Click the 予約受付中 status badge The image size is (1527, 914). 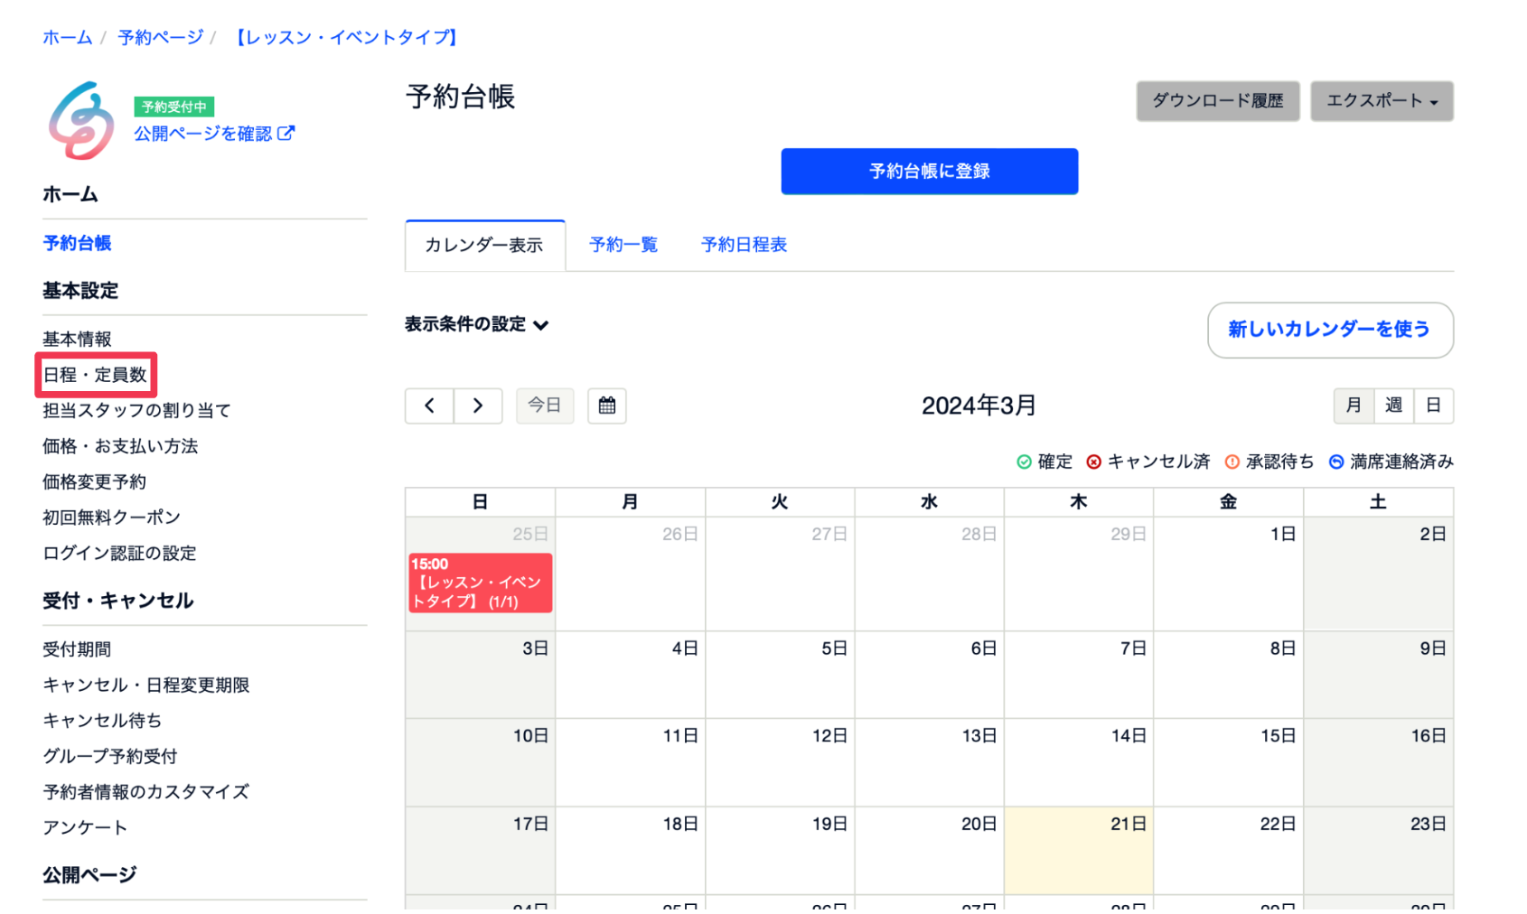(x=174, y=107)
